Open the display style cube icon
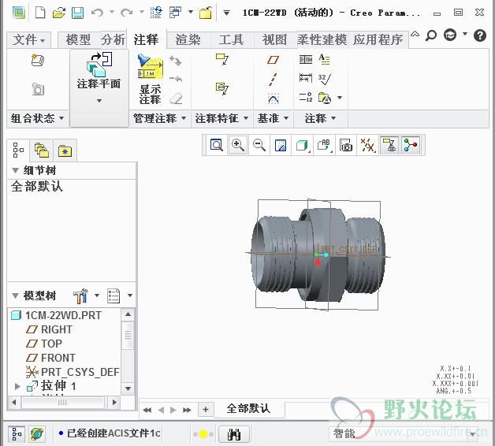The height and width of the screenshot is (446, 495). click(303, 146)
